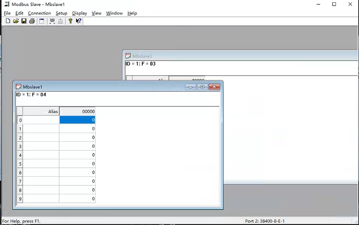
Task: Open the View menu
Action: [96, 13]
